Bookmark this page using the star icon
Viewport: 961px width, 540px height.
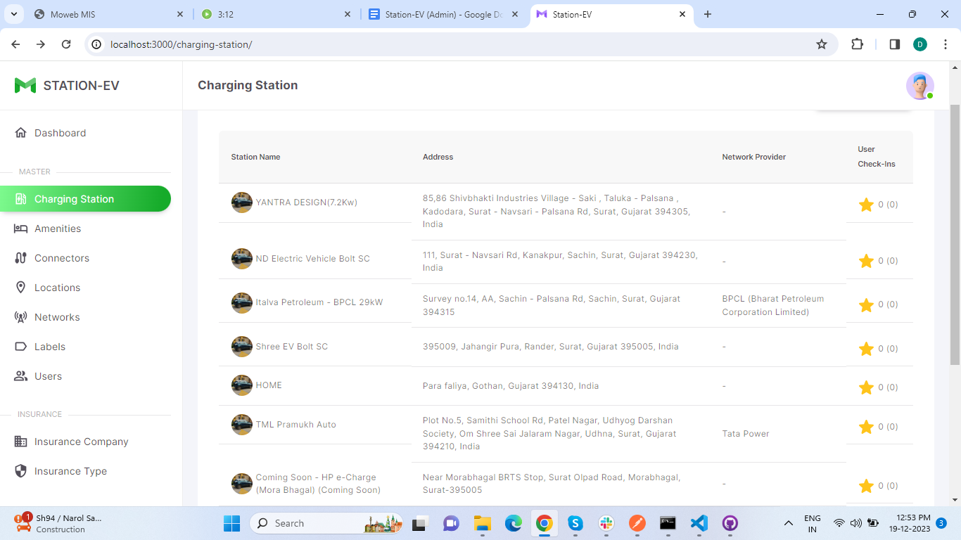pyautogui.click(x=821, y=44)
